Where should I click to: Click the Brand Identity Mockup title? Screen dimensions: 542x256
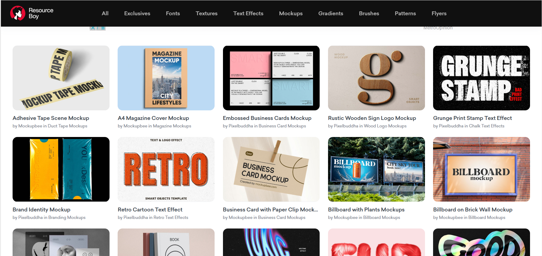42,210
